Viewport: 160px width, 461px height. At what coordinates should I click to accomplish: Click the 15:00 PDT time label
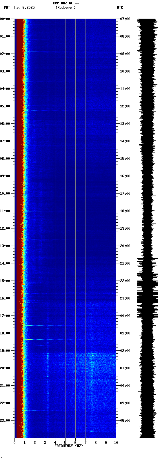[x=5, y=281]
